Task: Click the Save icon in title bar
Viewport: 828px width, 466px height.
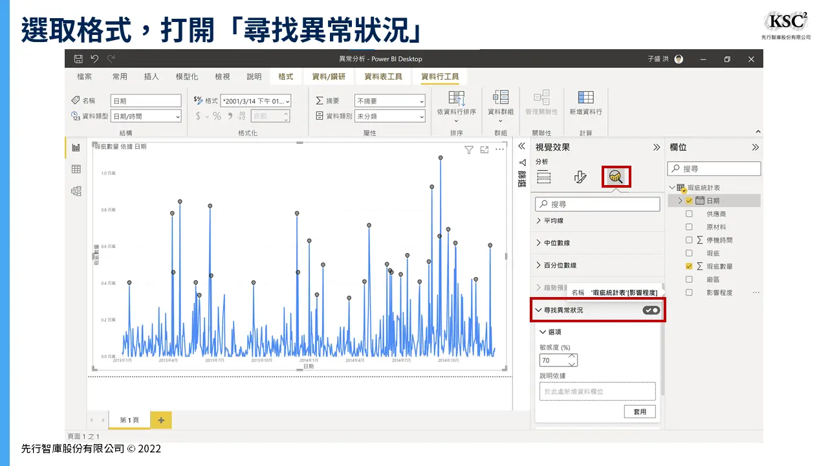Action: coord(78,59)
